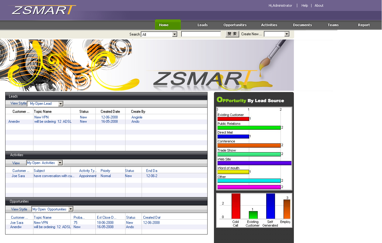Switch to the Opportunitirs tab

coord(235,25)
